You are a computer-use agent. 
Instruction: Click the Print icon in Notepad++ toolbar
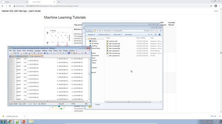pyautogui.click(x=26, y=53)
